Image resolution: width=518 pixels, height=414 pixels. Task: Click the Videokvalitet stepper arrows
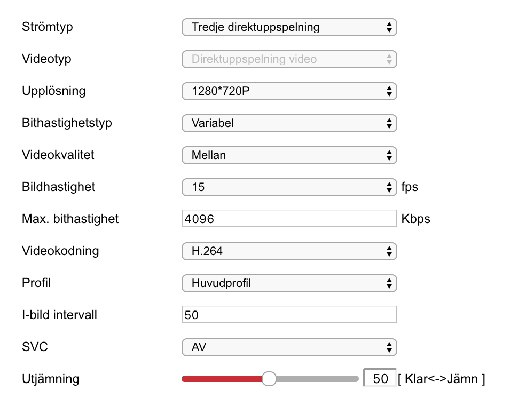390,155
